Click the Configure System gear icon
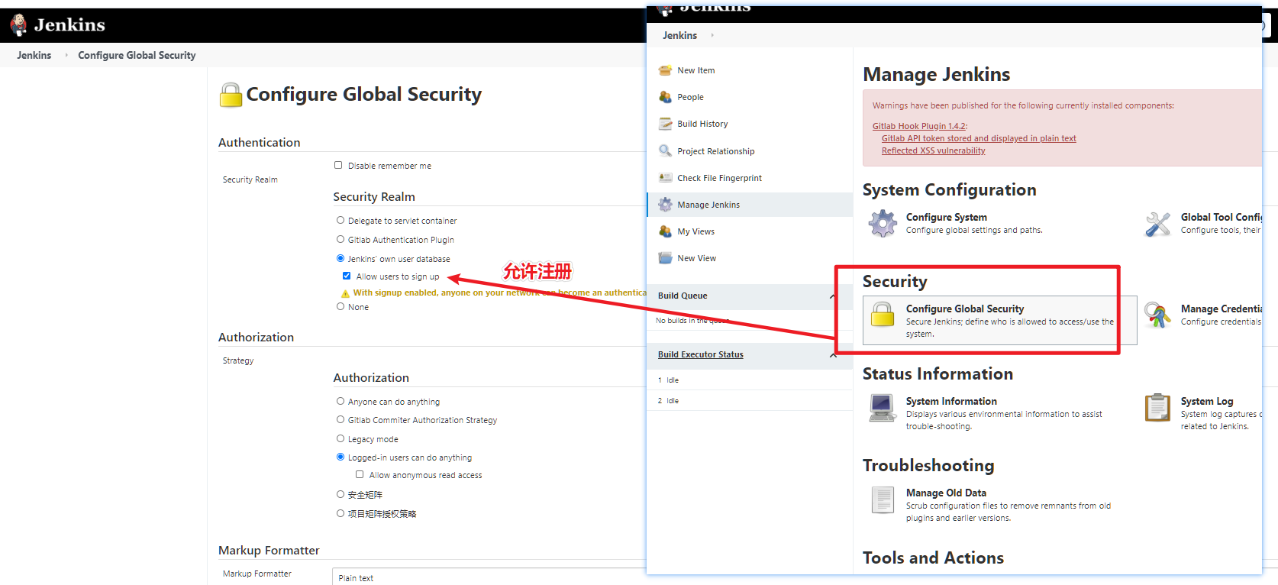The width and height of the screenshot is (1278, 585). [883, 224]
